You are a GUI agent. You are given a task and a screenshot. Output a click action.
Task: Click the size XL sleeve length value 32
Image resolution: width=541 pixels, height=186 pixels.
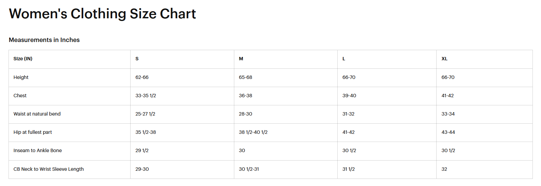tap(444, 169)
